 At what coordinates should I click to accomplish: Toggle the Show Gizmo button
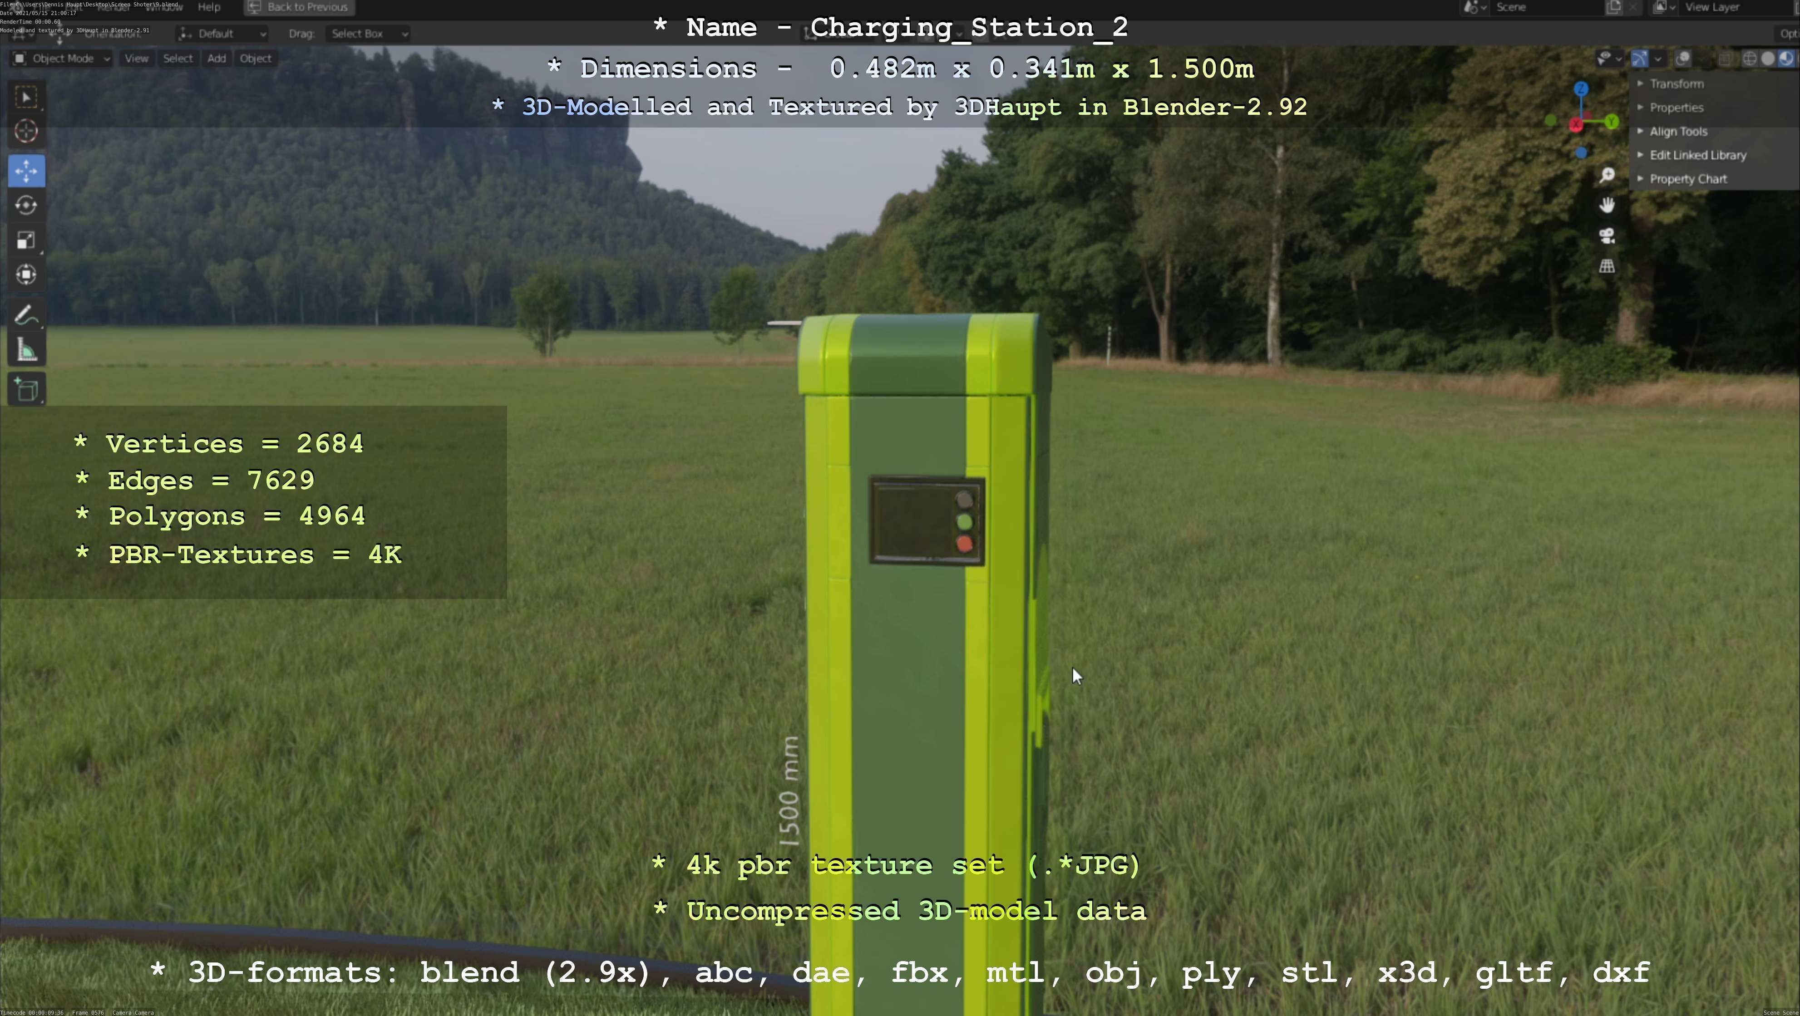[1639, 59]
